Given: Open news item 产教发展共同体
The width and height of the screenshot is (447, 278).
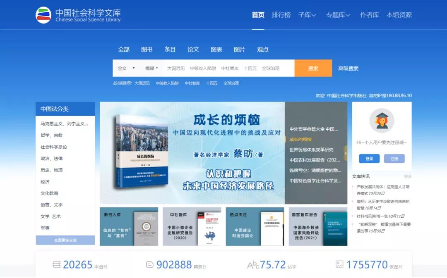Looking at the screenshot, I should pos(383,190).
